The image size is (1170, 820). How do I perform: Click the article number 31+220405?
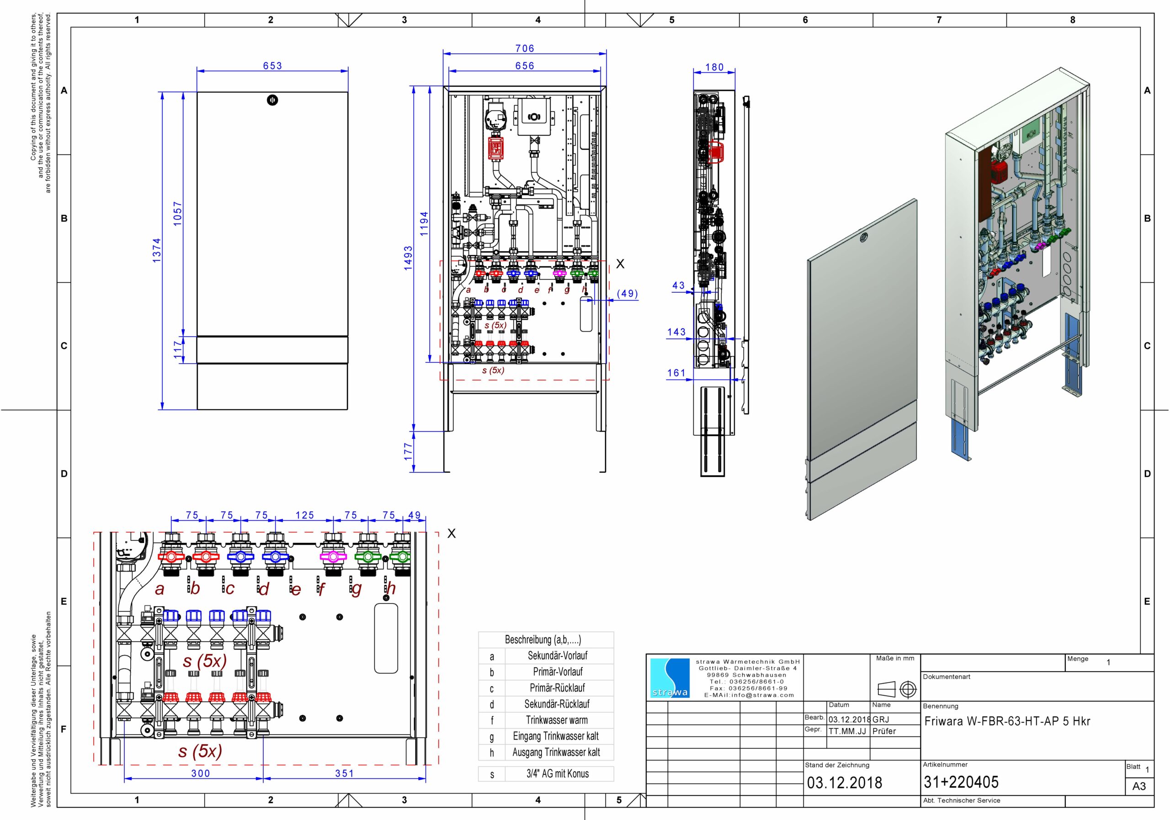(x=961, y=782)
